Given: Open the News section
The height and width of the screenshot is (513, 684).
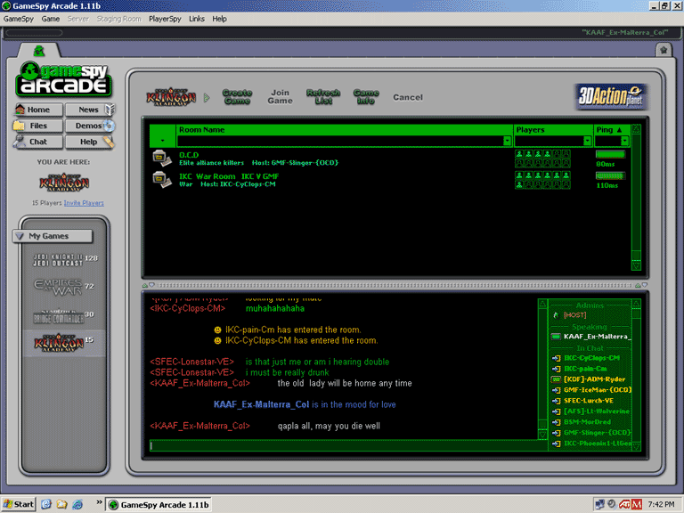Looking at the screenshot, I should coord(89,110).
